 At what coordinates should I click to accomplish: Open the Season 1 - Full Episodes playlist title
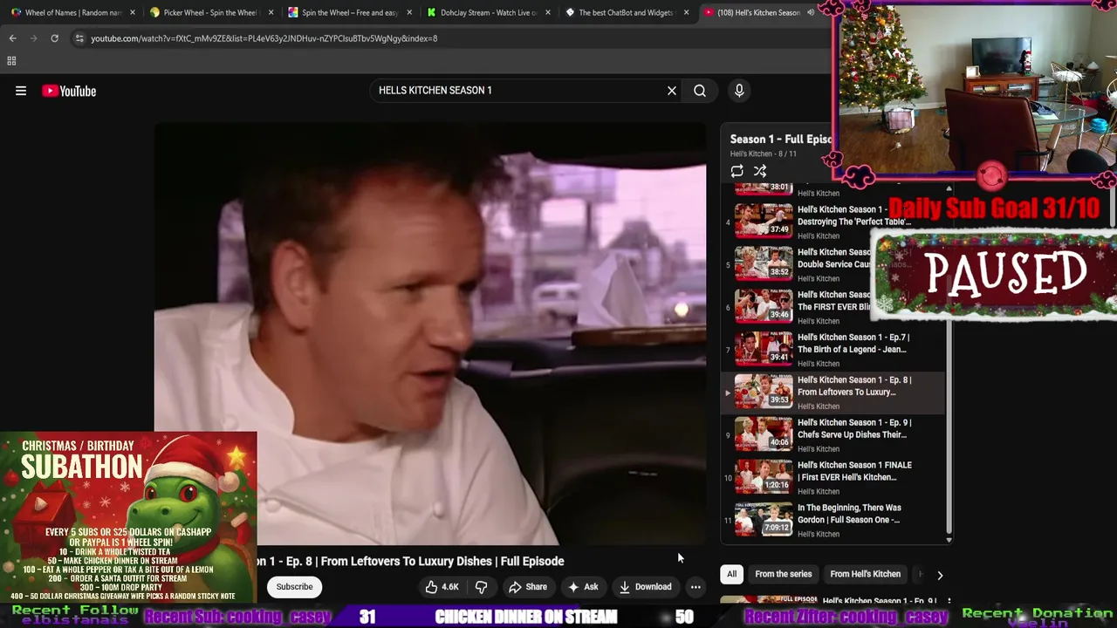point(780,140)
